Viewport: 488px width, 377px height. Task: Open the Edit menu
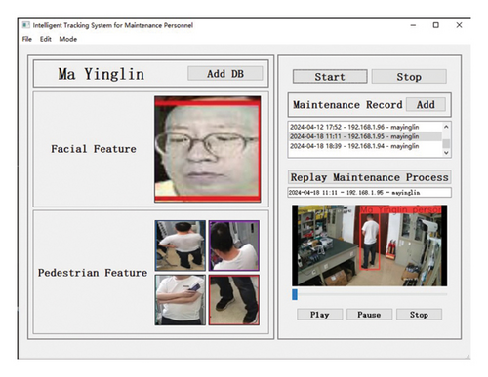46,39
